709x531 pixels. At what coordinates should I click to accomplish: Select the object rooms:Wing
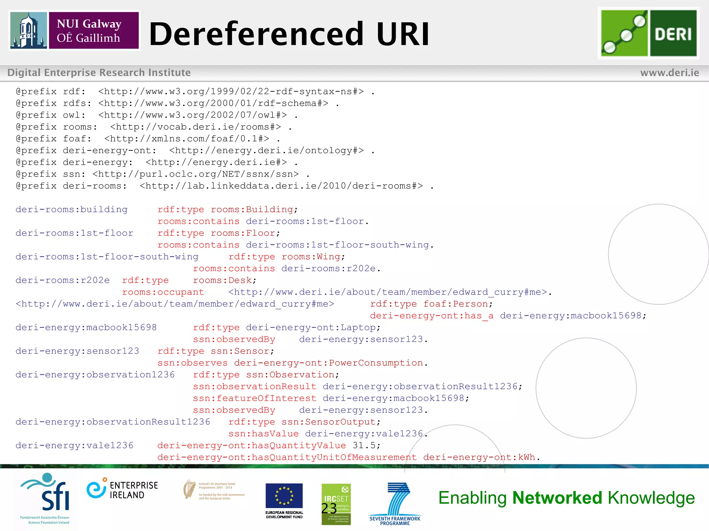311,257
